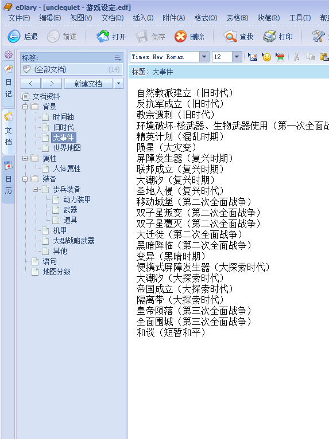Screen dimensions: 329x439
Task: Cut selection with the scissors icon
Action: pos(296,57)
